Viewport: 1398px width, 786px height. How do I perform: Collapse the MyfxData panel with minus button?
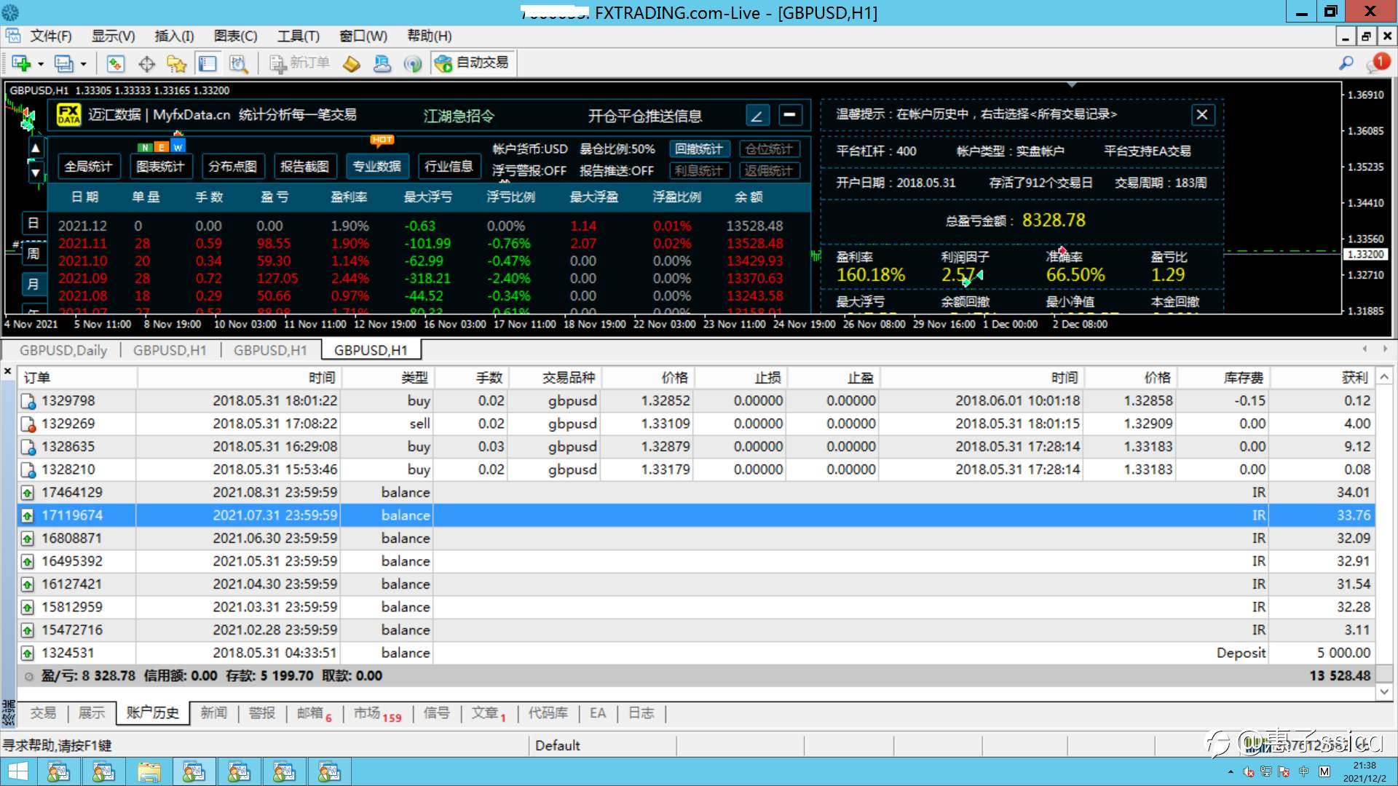789,115
